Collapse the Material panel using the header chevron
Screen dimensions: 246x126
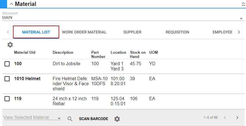12,4
